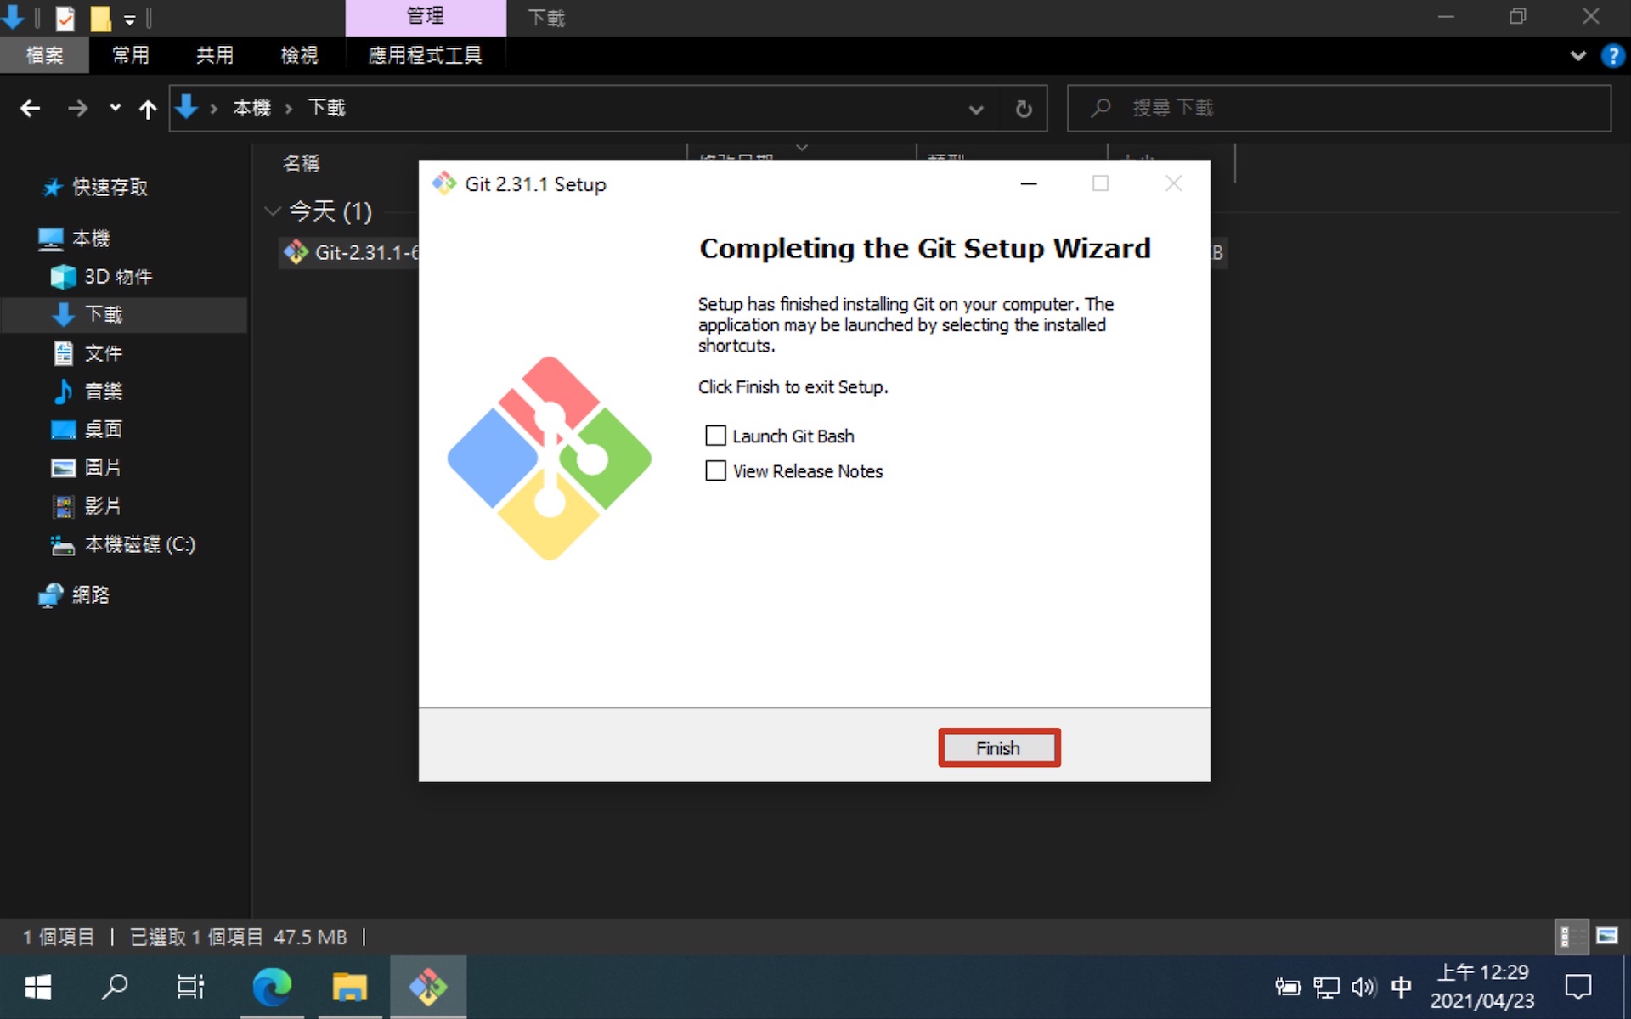Go up one folder level

point(148,109)
